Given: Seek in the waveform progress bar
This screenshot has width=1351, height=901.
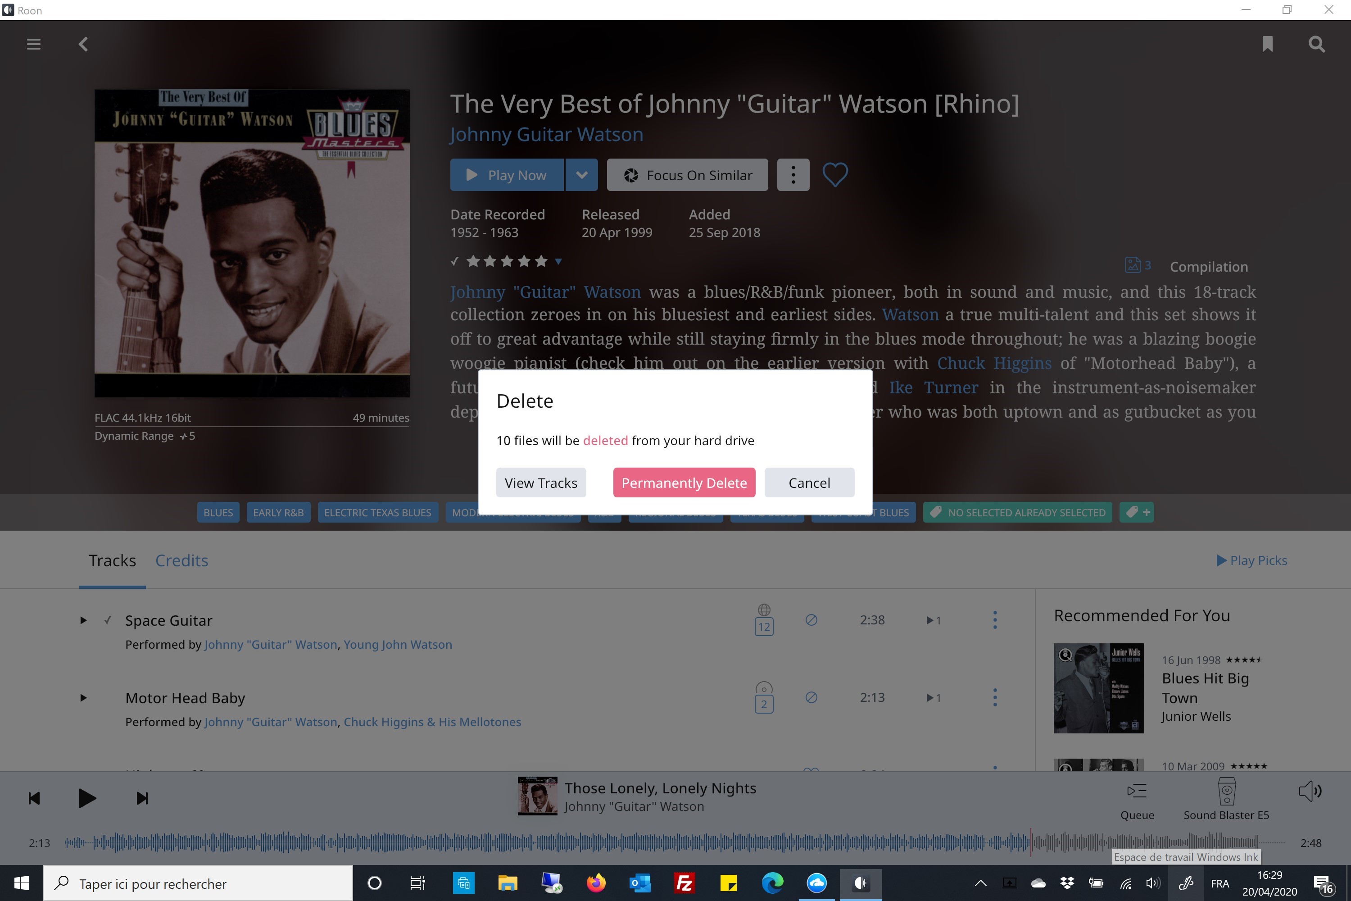Looking at the screenshot, I should tap(674, 843).
